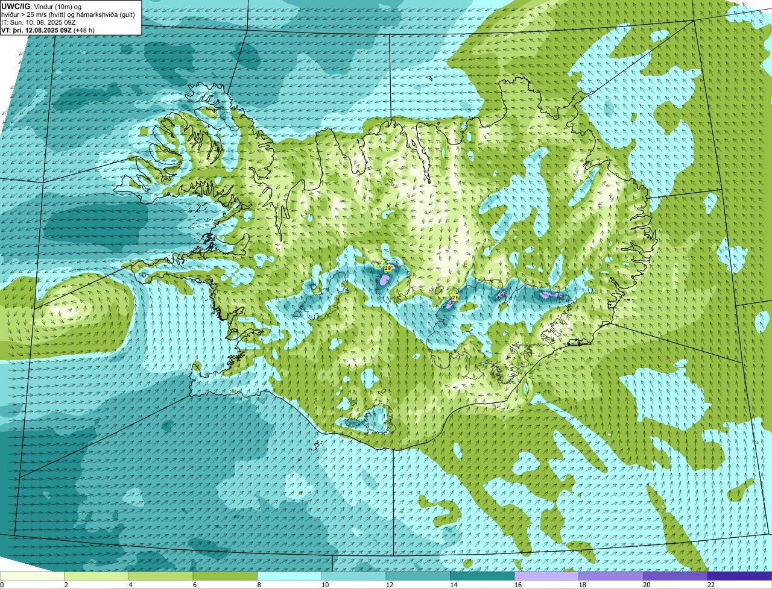
Task: Click the scale value '10'
Action: click(325, 585)
